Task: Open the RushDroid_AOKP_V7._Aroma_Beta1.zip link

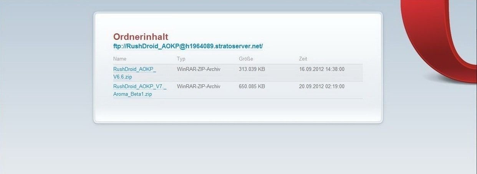Action: click(140, 90)
